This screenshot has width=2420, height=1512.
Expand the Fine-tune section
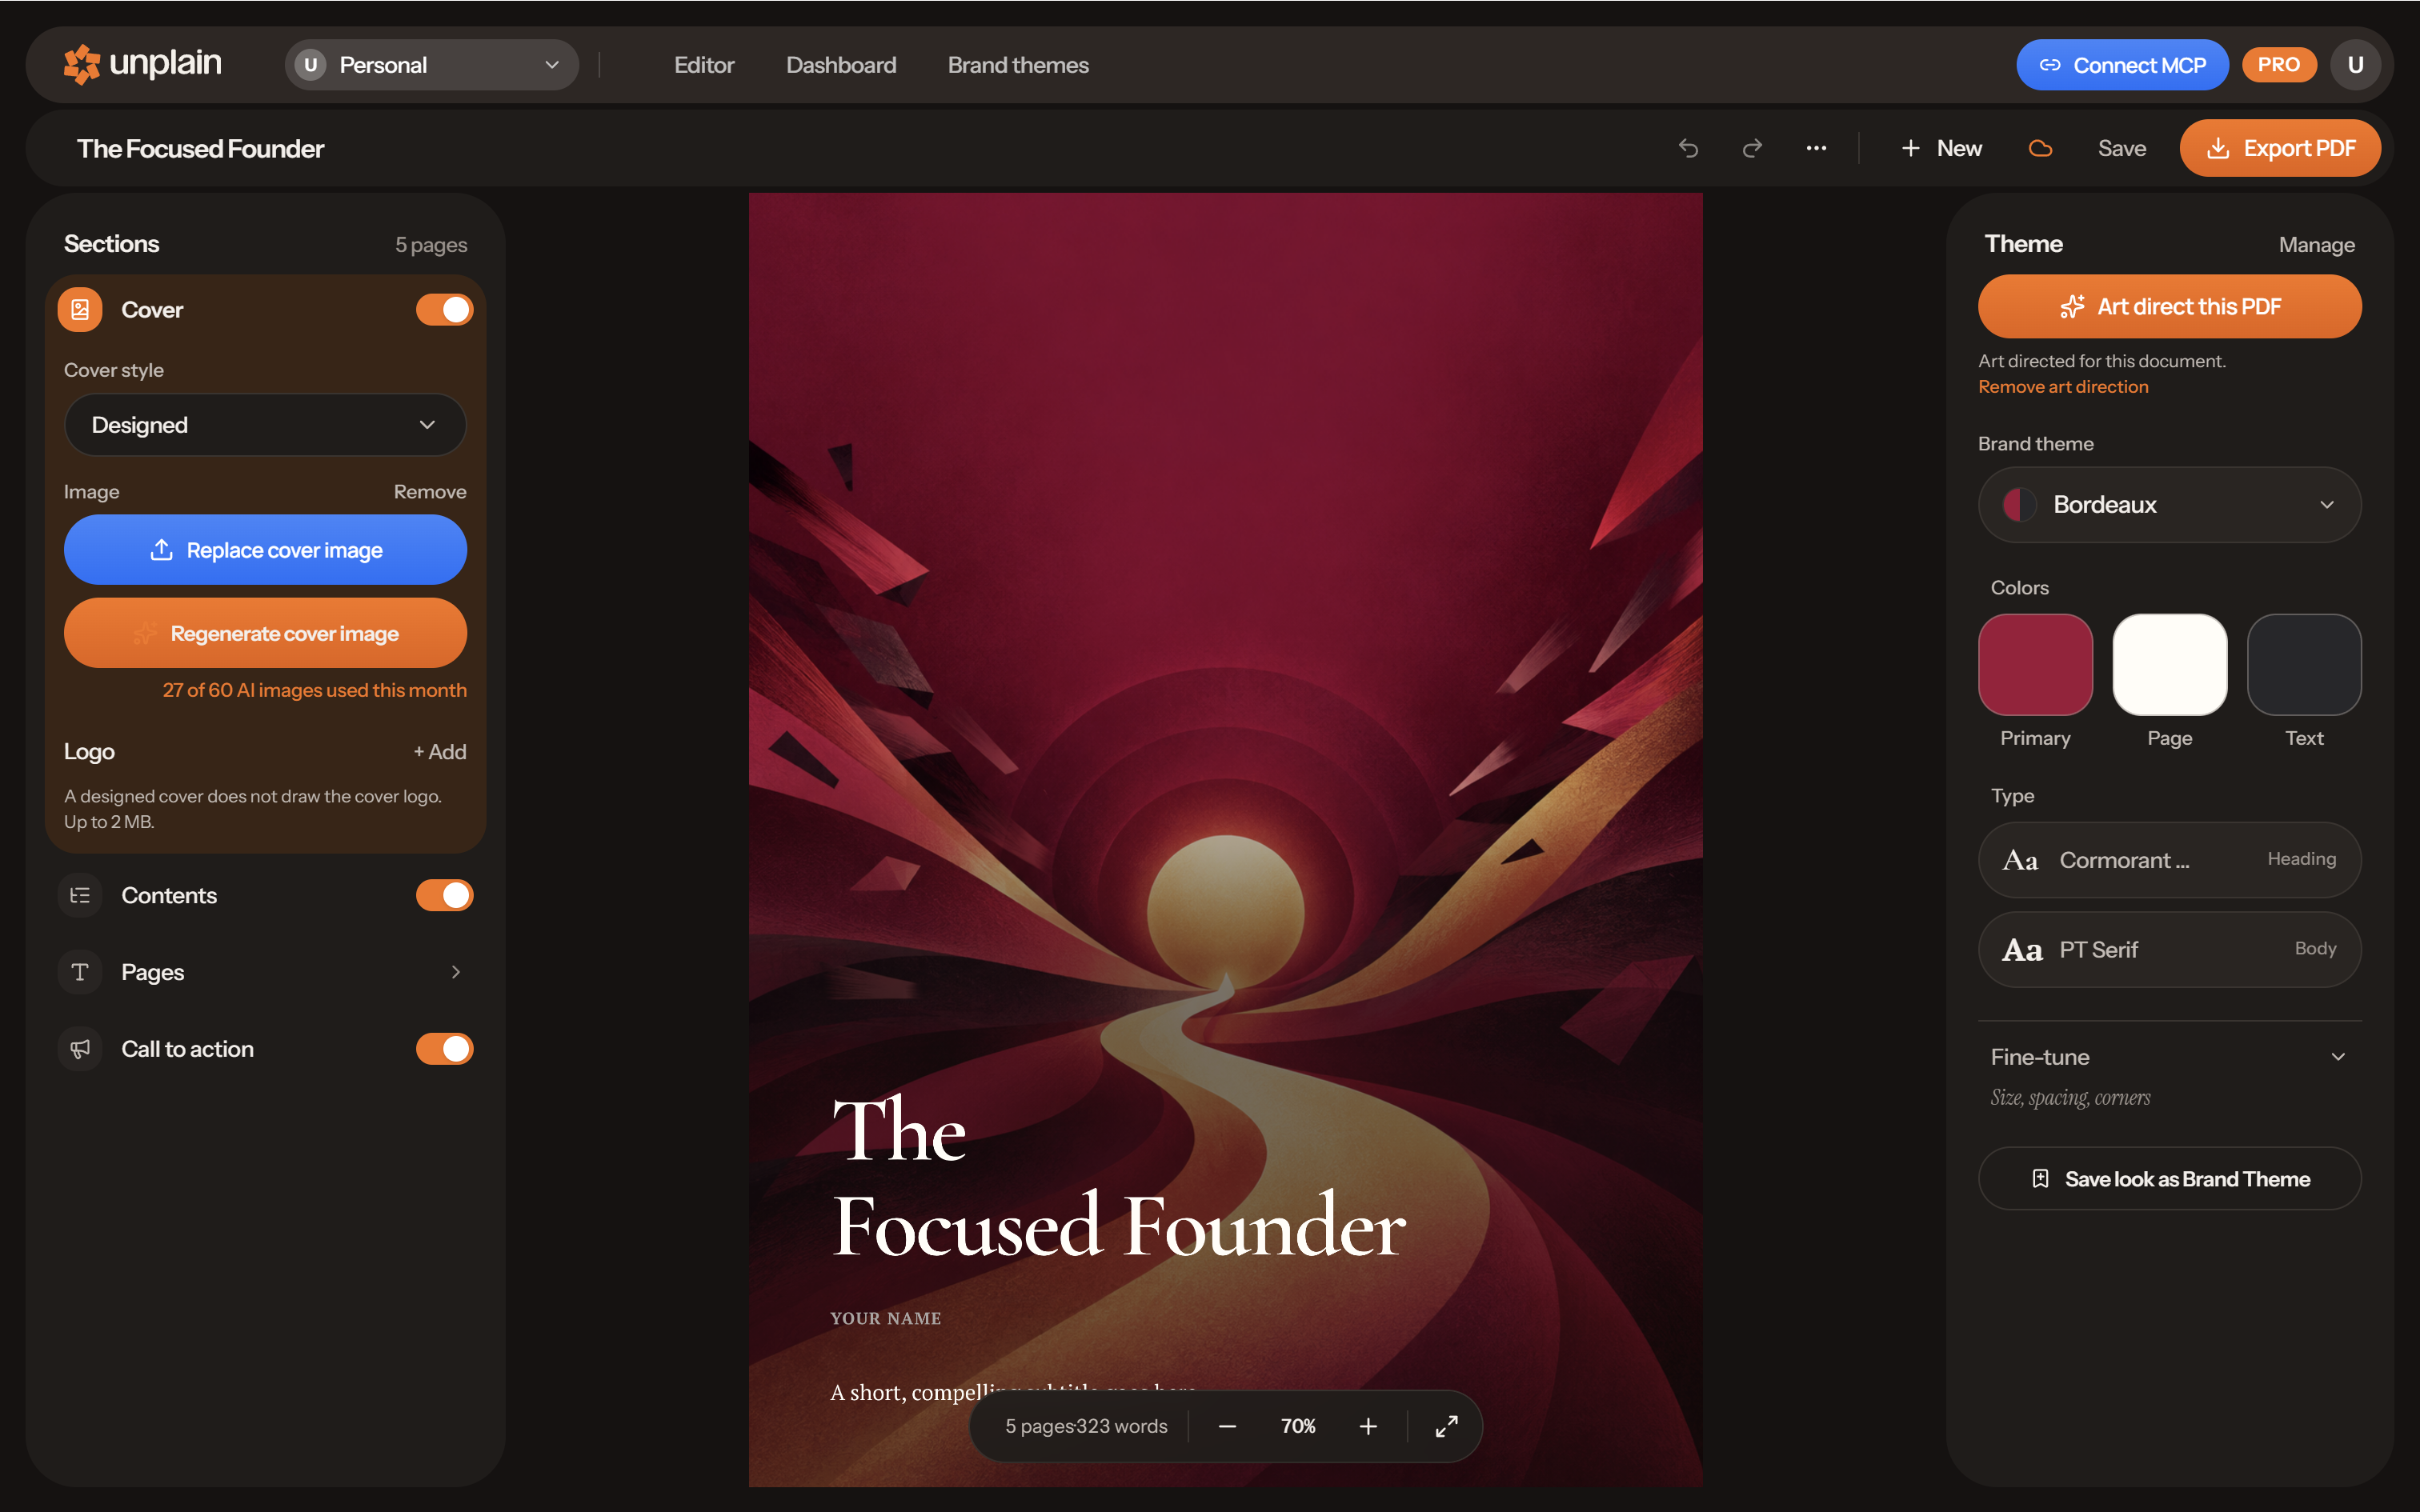click(x=2169, y=1057)
